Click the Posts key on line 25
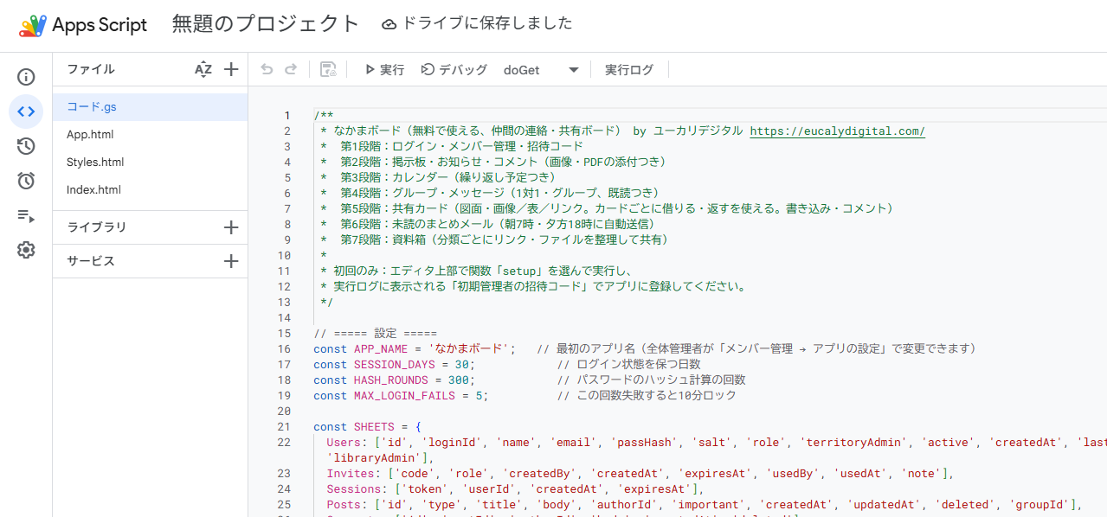Viewport: 1107px width, 517px height. 344,505
